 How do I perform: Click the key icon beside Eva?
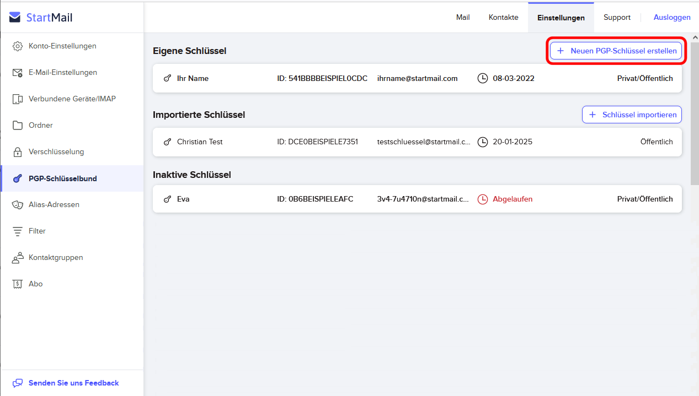(168, 199)
